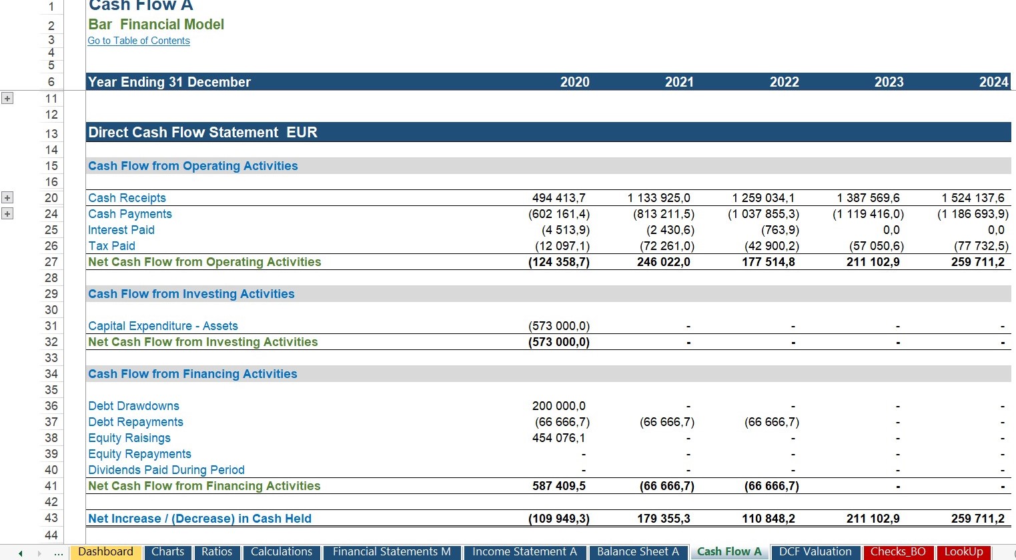This screenshot has width=1016, height=560.
Task: Select Net Cash Flow from Financing Activities label
Action: click(204, 486)
